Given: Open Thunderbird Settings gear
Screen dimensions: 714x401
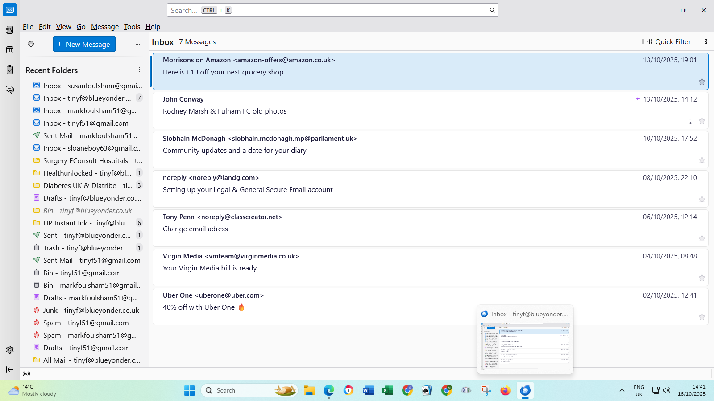Looking at the screenshot, I should pyautogui.click(x=10, y=350).
